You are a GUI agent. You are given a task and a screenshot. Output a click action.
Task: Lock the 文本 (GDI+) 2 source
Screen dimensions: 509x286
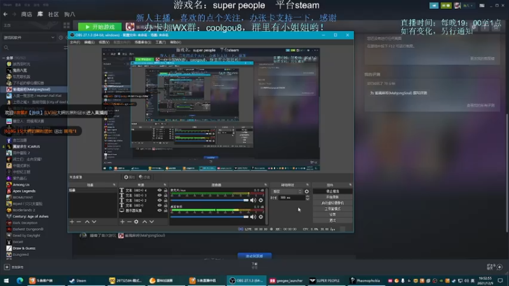point(165,200)
